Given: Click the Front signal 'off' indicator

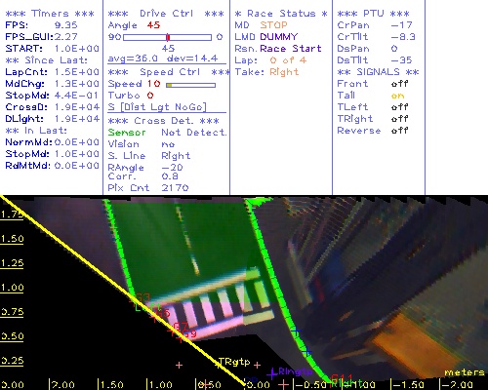Looking at the screenshot, I should (x=399, y=84).
